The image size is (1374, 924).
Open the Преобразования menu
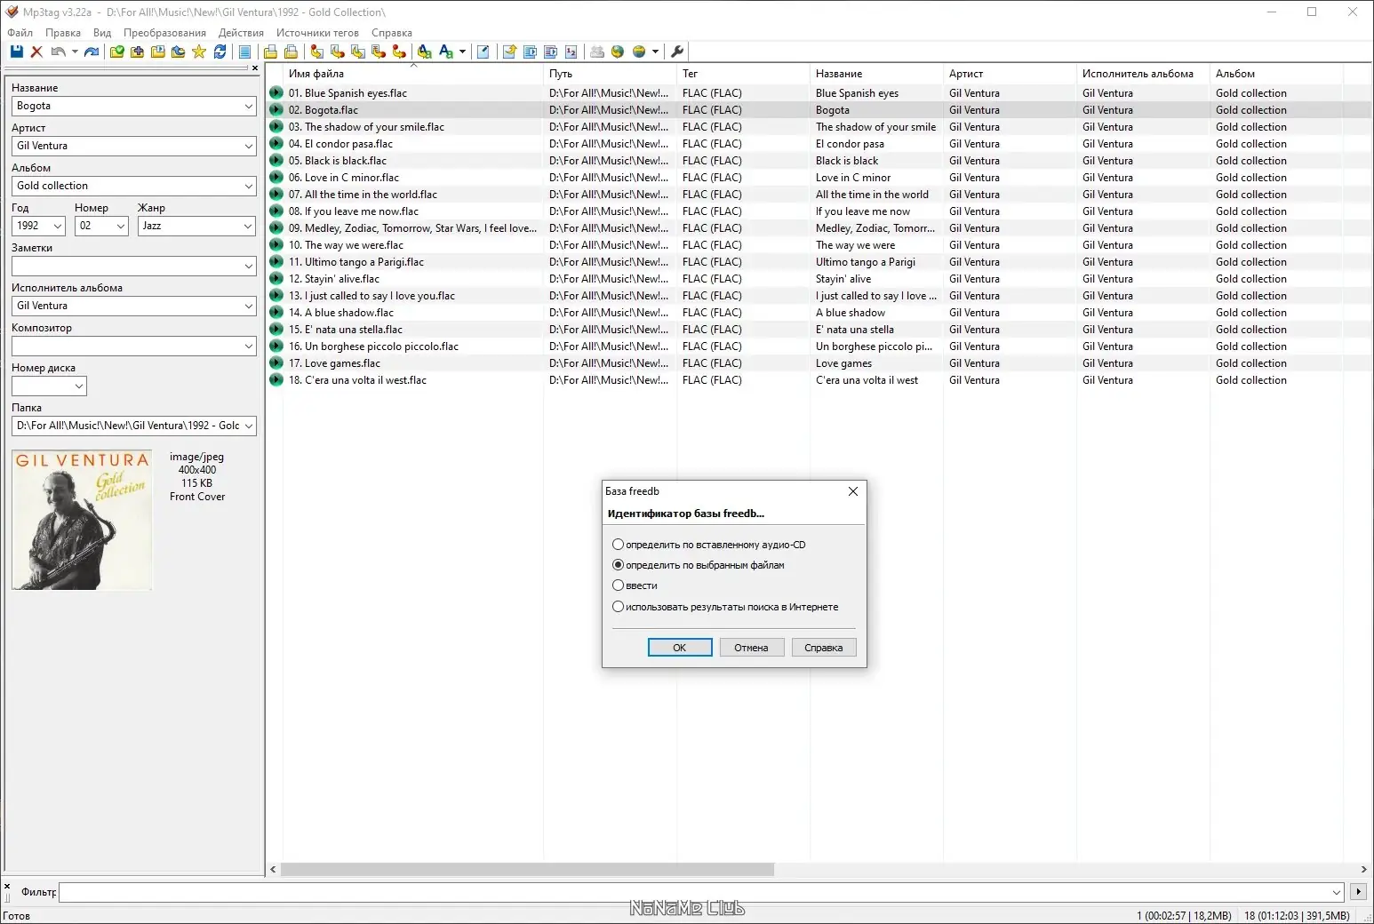(164, 33)
